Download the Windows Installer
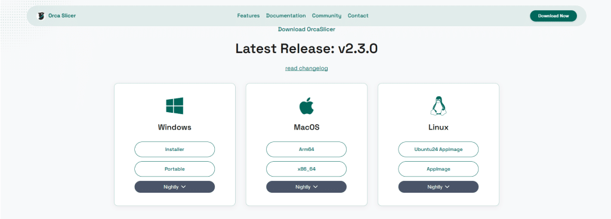611x219 pixels. [175, 149]
